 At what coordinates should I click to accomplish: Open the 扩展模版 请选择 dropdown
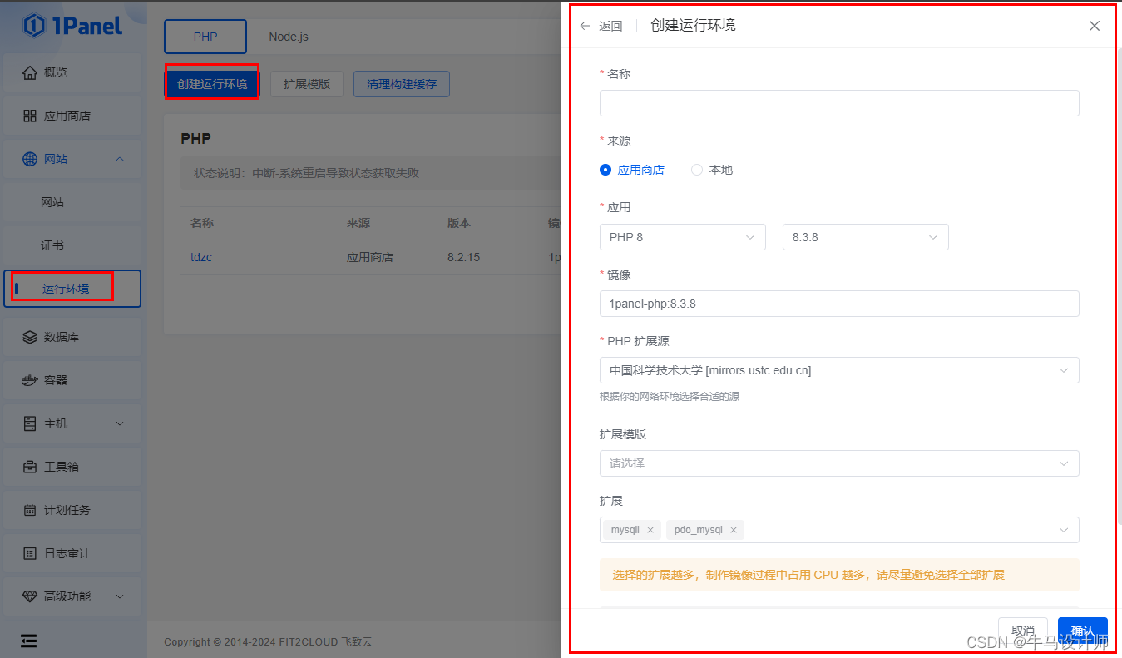(x=839, y=463)
